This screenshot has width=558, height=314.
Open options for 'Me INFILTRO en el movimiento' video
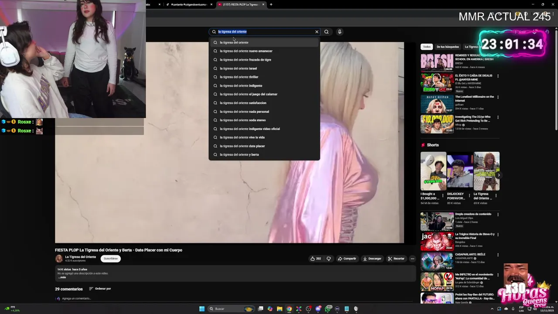tap(498, 275)
